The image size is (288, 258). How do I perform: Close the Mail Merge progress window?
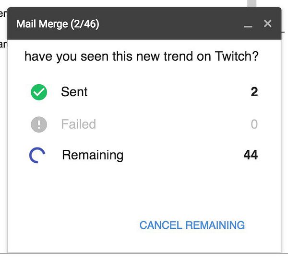pyautogui.click(x=268, y=23)
